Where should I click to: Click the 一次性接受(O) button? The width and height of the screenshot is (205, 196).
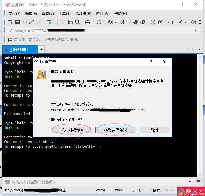click(x=71, y=130)
